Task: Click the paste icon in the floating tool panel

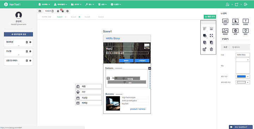Action: [x=211, y=43]
